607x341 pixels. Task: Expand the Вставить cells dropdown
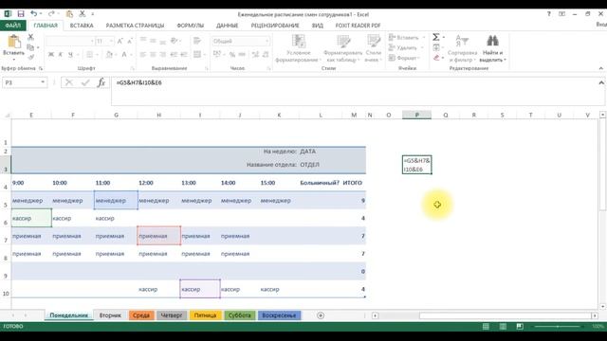(x=424, y=38)
